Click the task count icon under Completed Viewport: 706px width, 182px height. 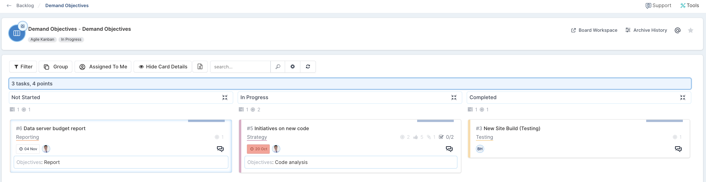470,110
